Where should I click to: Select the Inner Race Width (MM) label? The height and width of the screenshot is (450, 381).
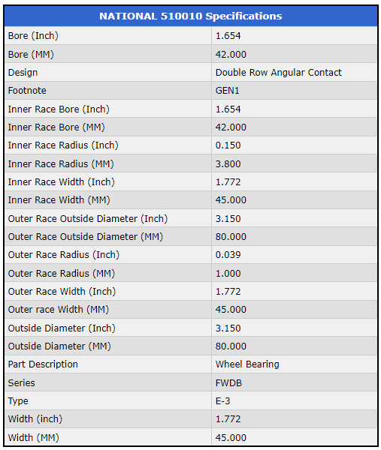59,200
